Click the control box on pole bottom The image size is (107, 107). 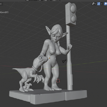71,79
